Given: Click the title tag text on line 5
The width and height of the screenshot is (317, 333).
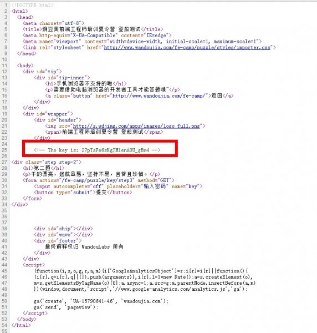Looking at the screenshot, I should 93,29.
